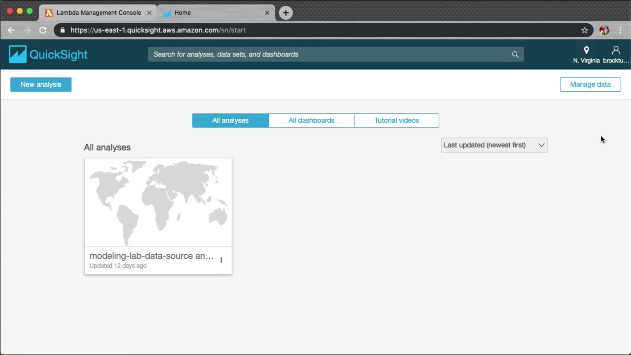This screenshot has height=355, width=631.
Task: Select the All analyses tab
Action: [230, 121]
